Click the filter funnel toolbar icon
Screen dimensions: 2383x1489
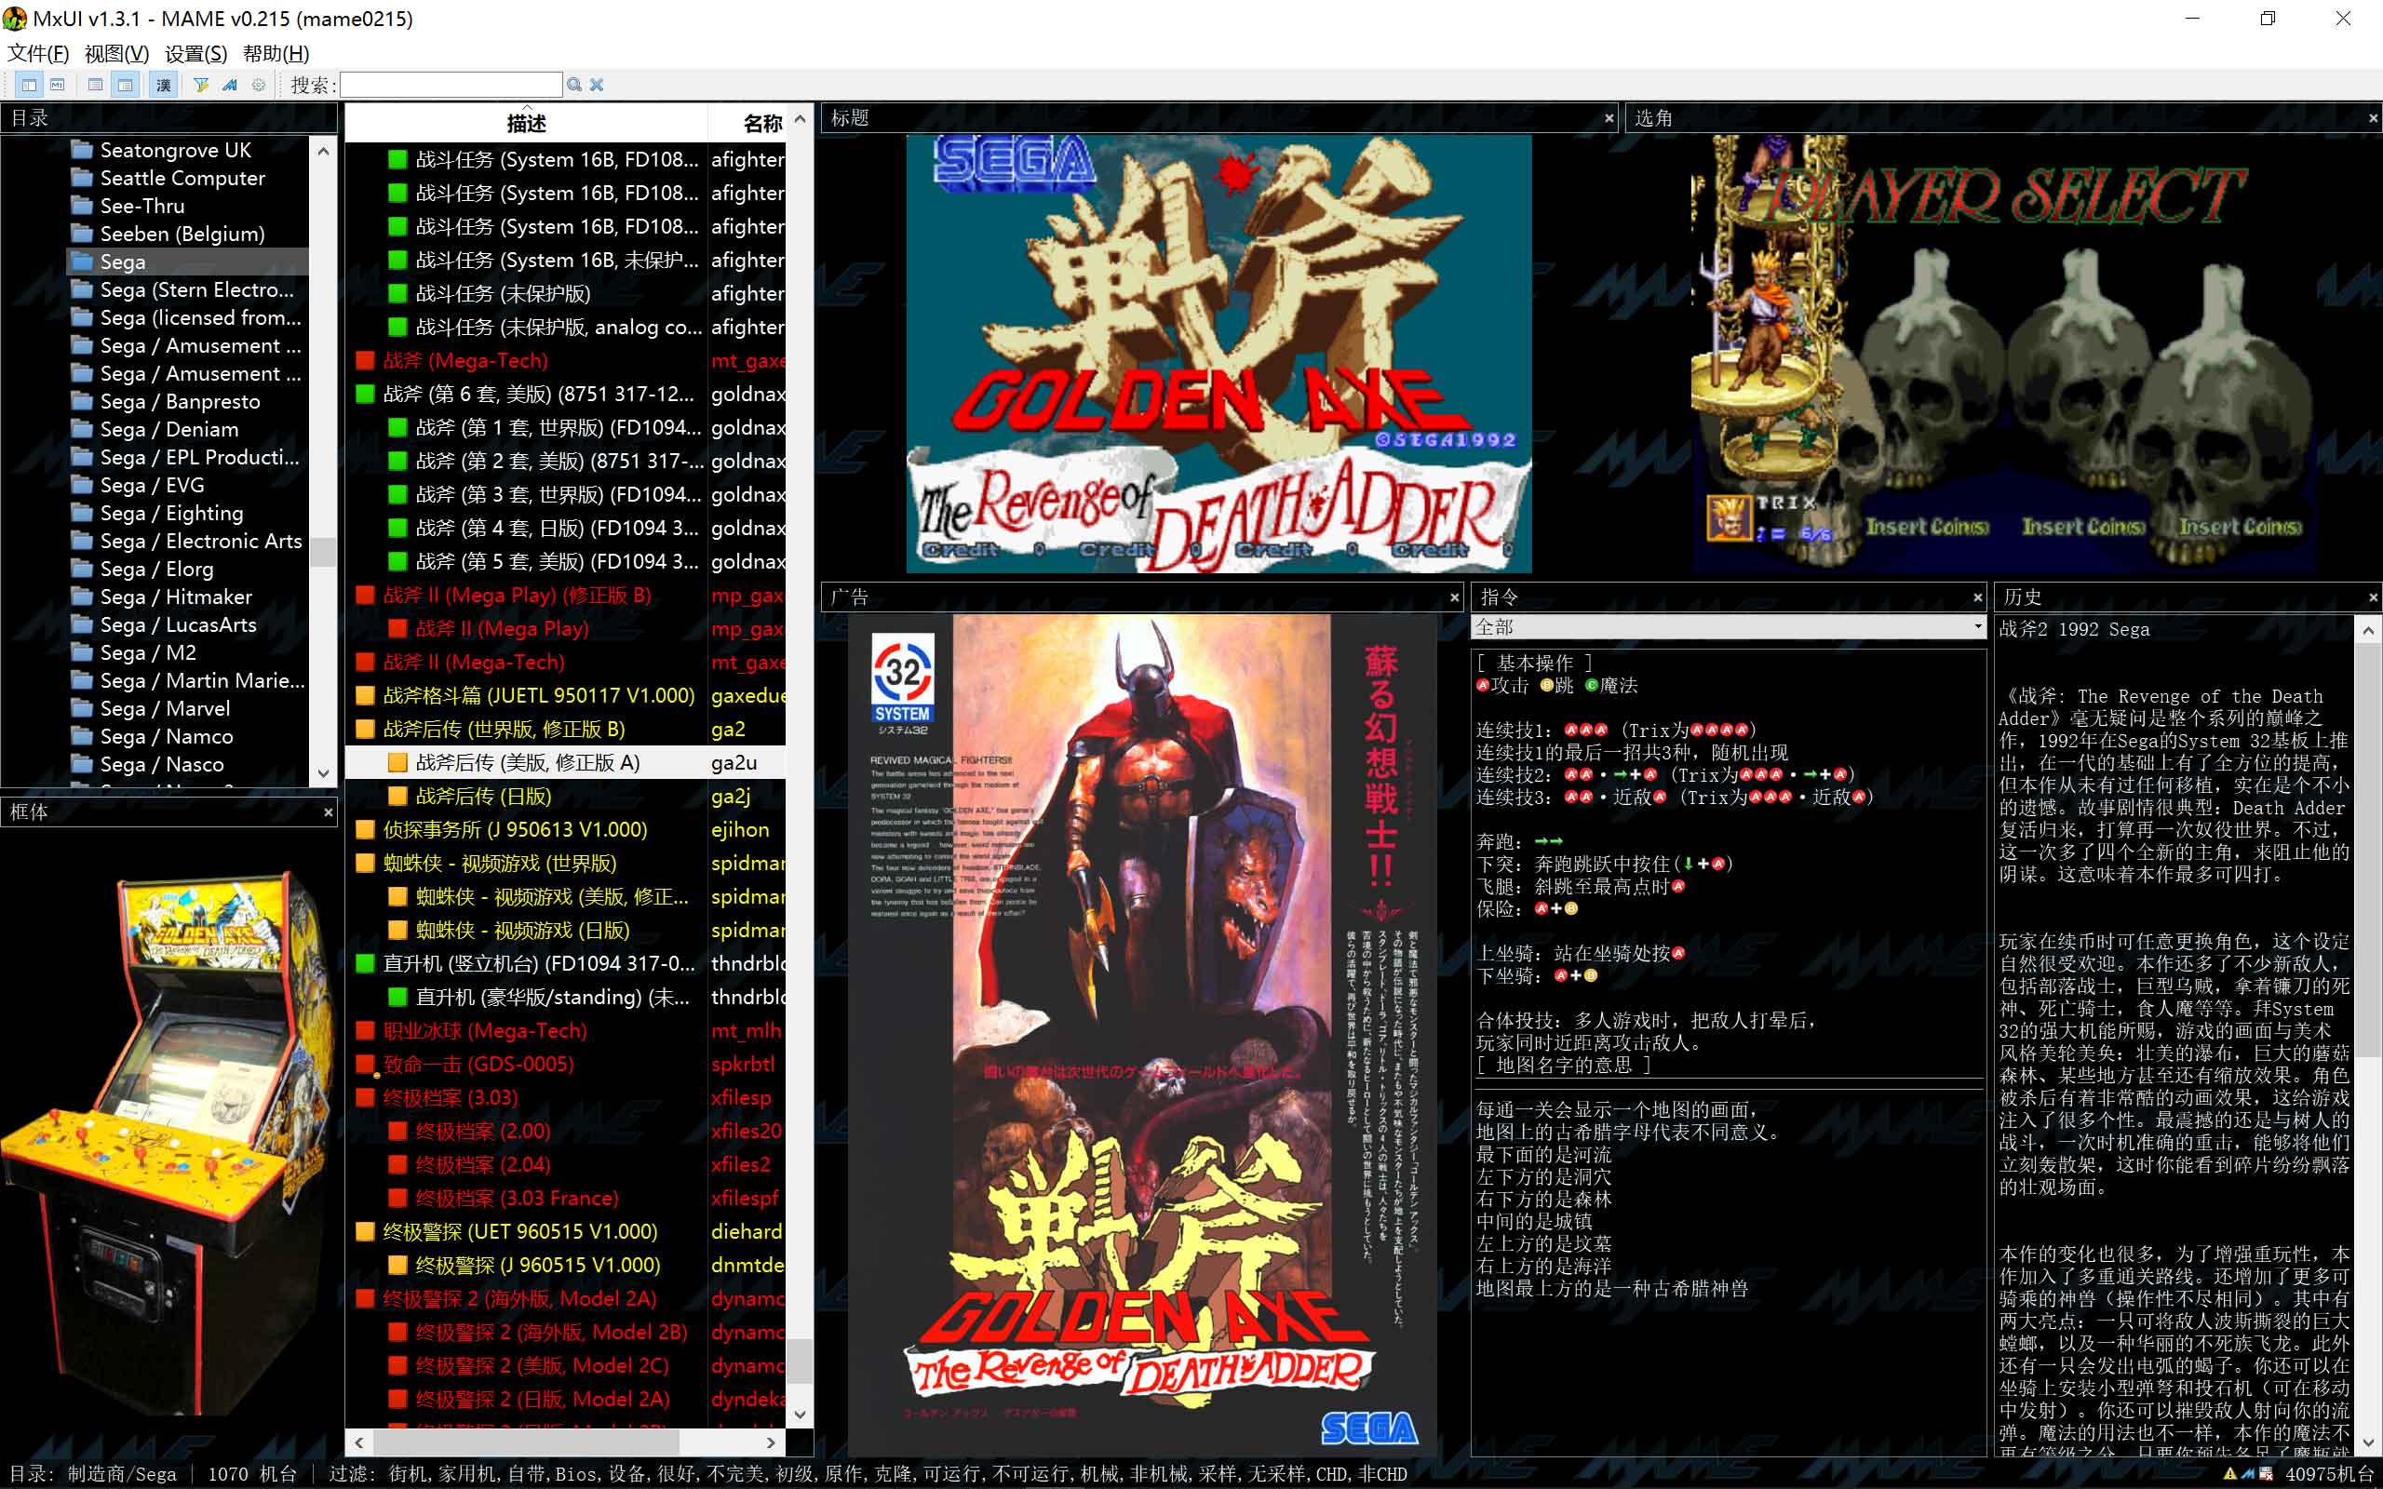tap(201, 85)
